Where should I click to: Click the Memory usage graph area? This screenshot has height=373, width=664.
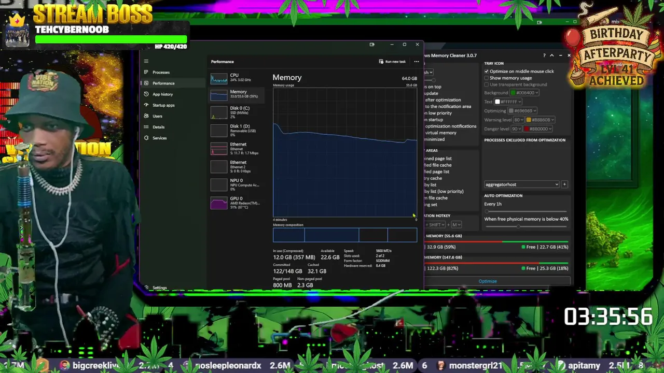(x=345, y=152)
